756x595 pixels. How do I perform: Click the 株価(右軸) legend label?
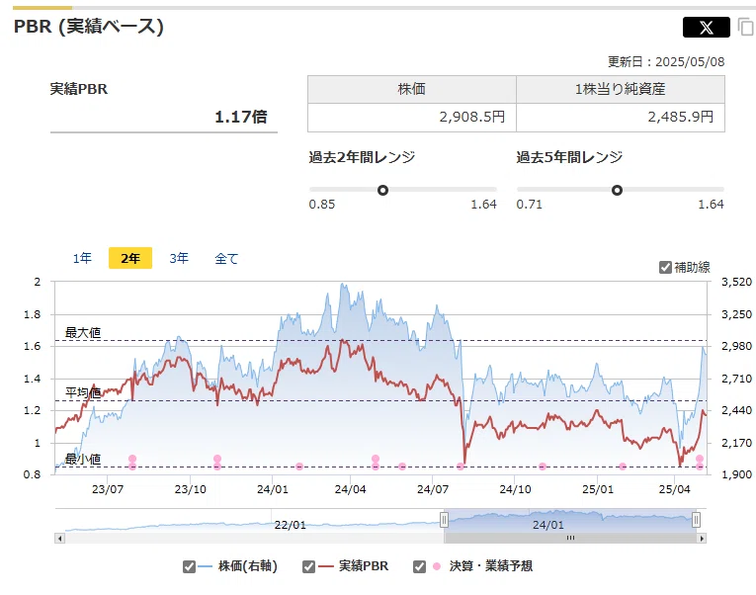coord(248,566)
